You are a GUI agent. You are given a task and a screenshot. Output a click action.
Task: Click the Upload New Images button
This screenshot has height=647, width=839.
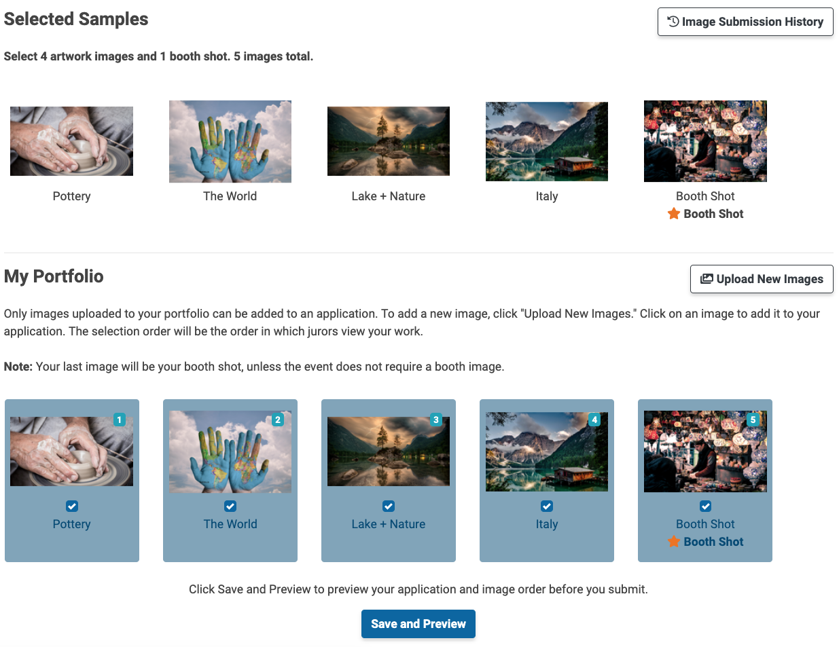point(762,279)
